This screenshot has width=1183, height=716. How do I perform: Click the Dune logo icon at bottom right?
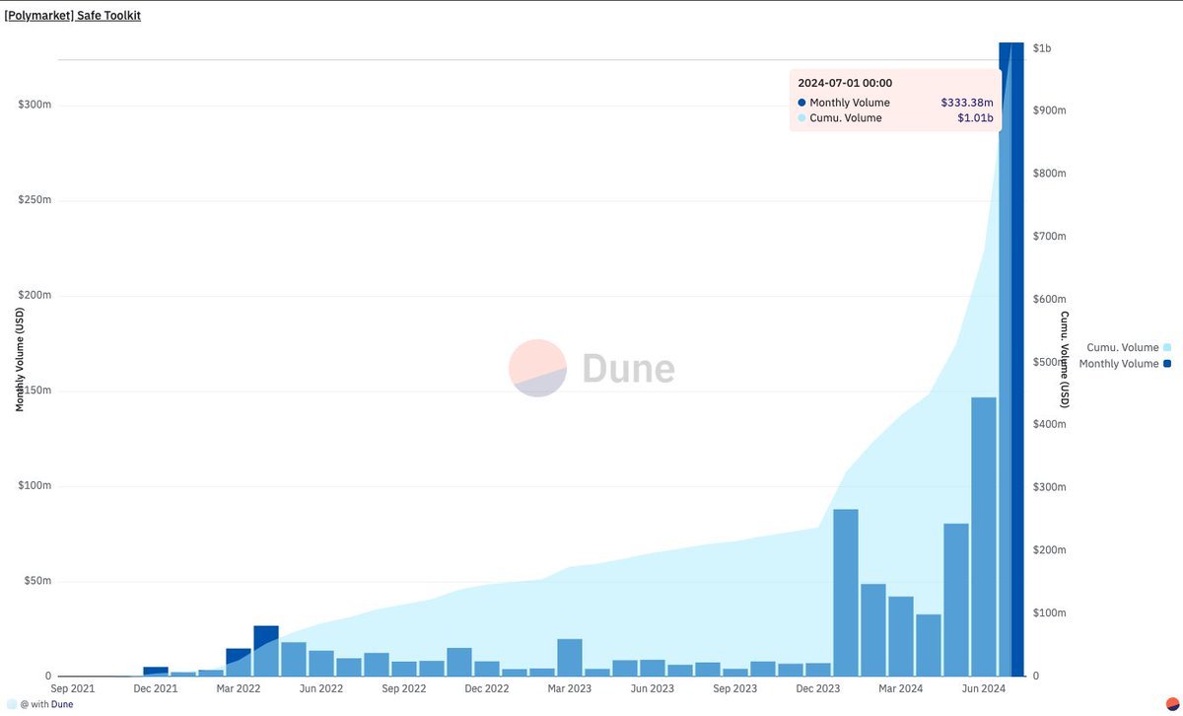[x=1172, y=704]
